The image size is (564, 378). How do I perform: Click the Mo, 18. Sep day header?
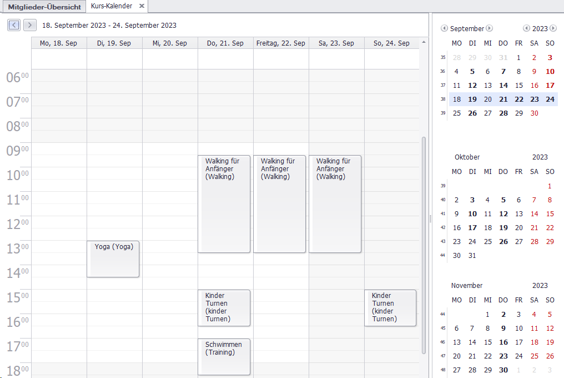[x=59, y=43]
